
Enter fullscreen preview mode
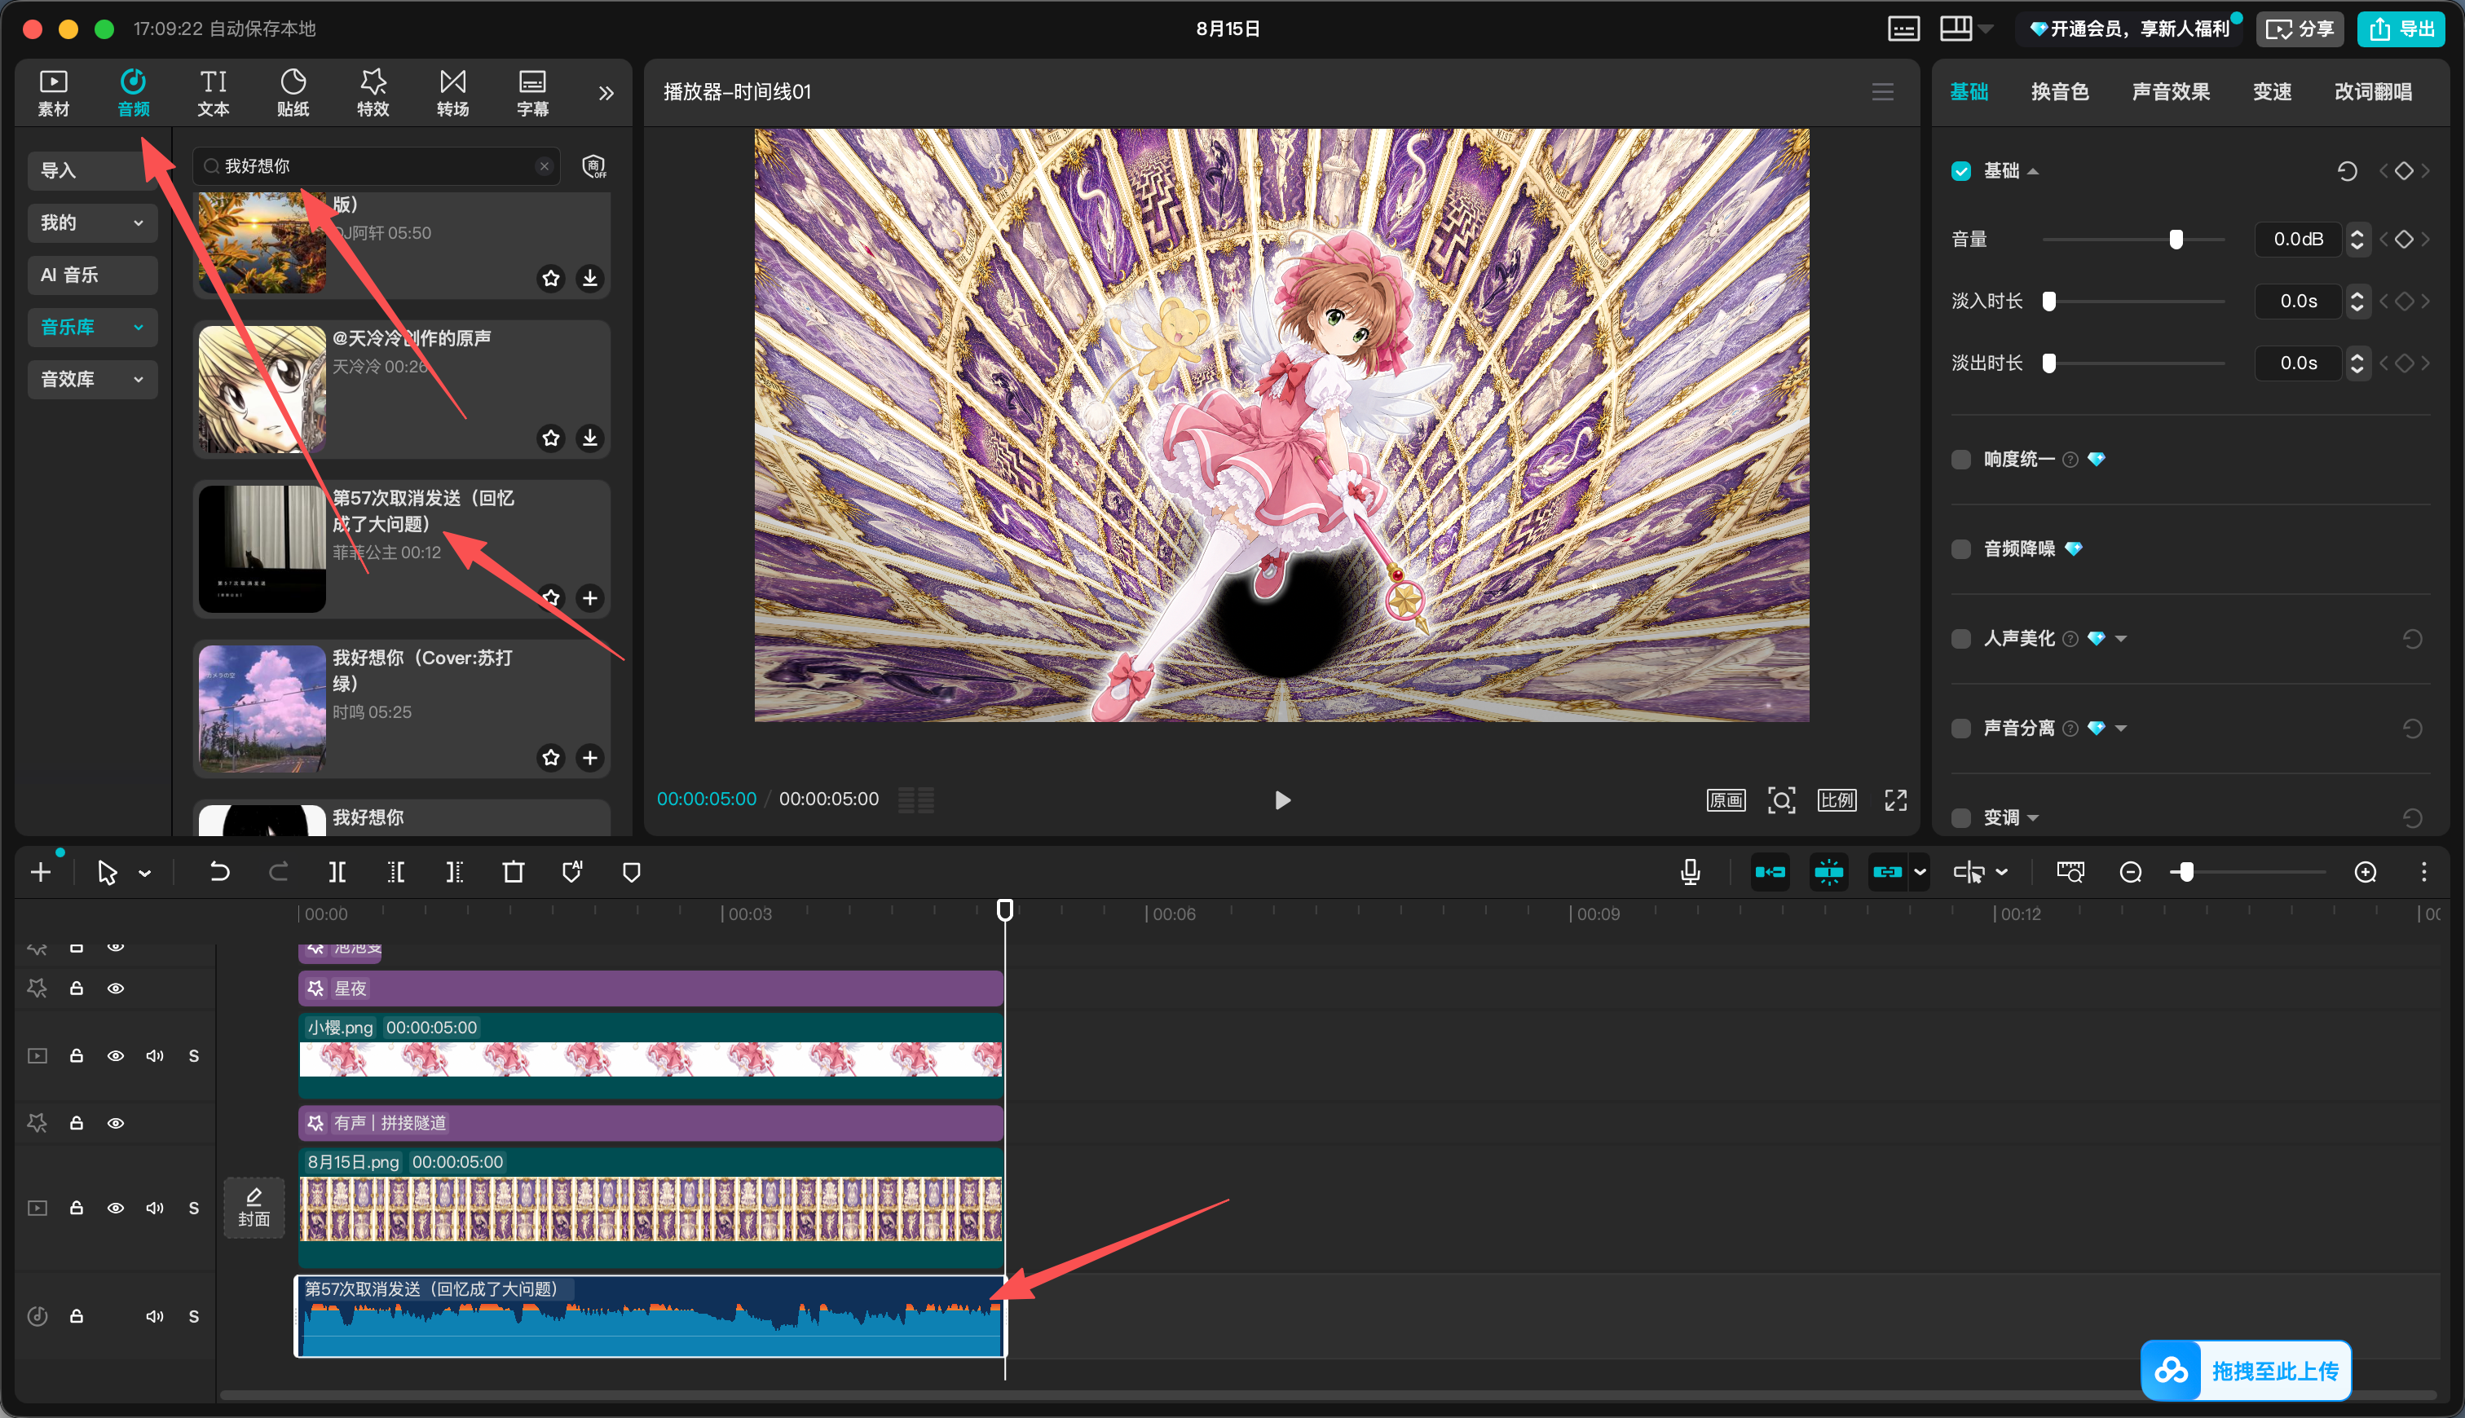click(1895, 799)
